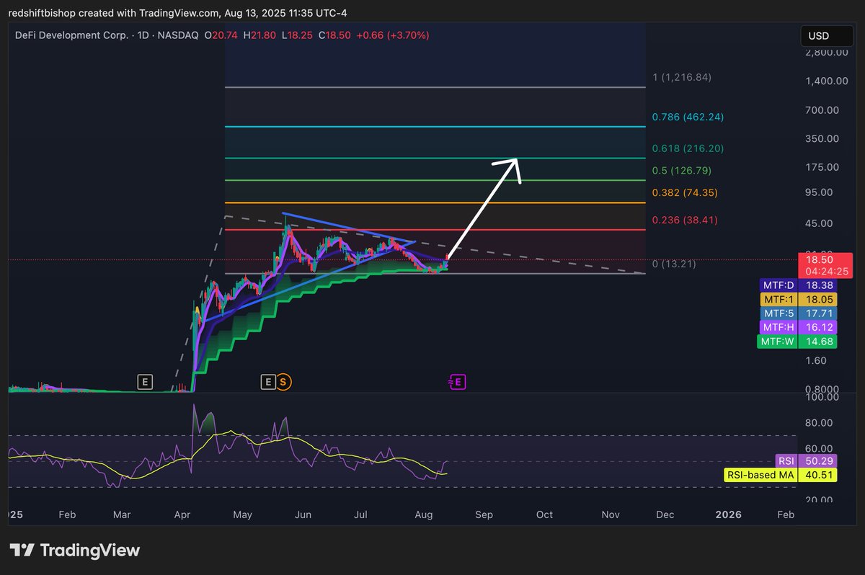The image size is (865, 575).
Task: Click the Mar label on time axis
Action: click(122, 514)
